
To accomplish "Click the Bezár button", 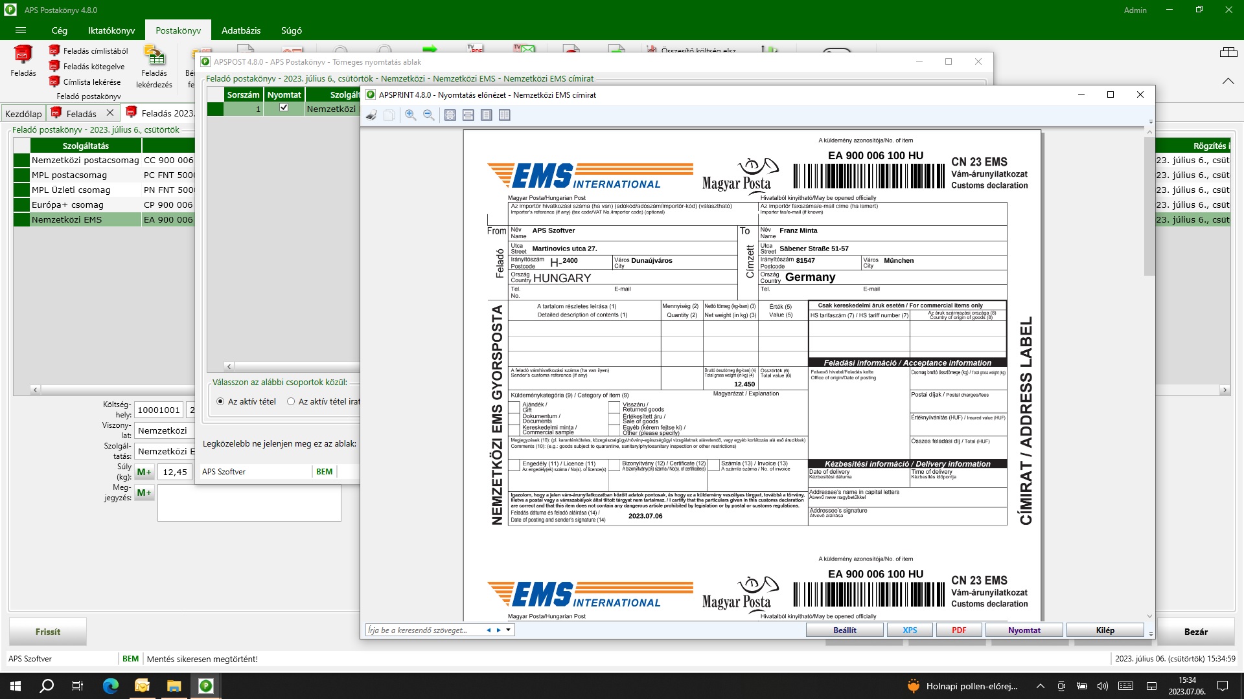I will pos(1195,632).
